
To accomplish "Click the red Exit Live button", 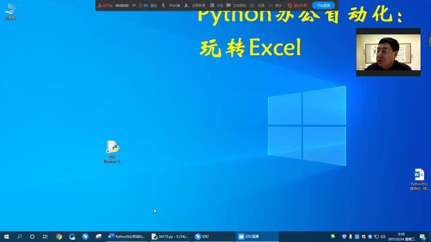I will click(297, 5).
